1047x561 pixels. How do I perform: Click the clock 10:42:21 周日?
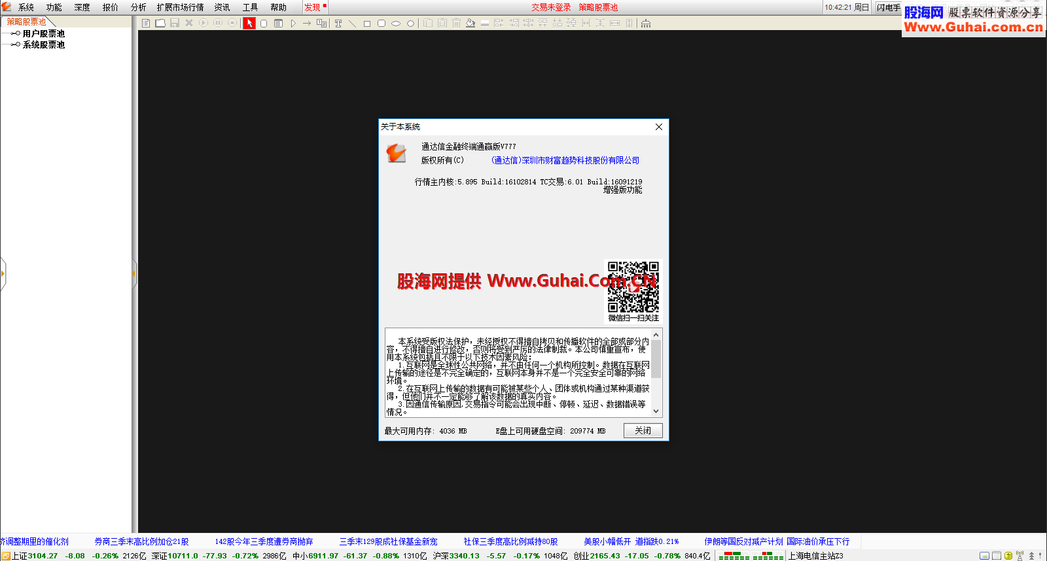[847, 7]
